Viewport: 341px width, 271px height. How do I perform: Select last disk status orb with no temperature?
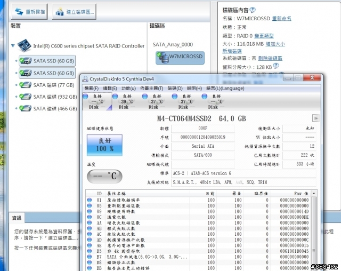(x=205, y=96)
